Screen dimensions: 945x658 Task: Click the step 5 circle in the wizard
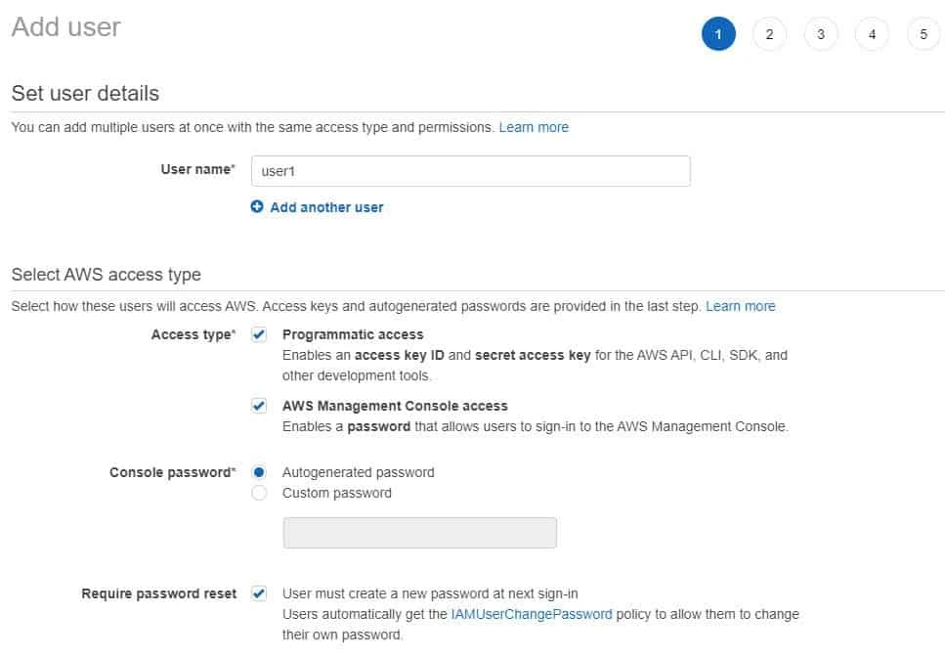pyautogui.click(x=923, y=33)
